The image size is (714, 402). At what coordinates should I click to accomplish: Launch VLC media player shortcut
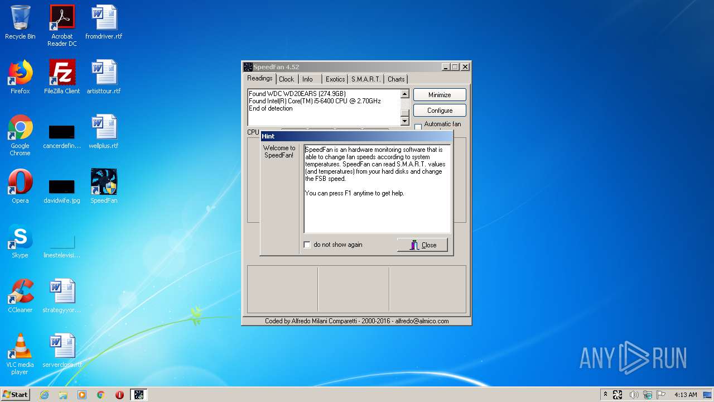20,354
